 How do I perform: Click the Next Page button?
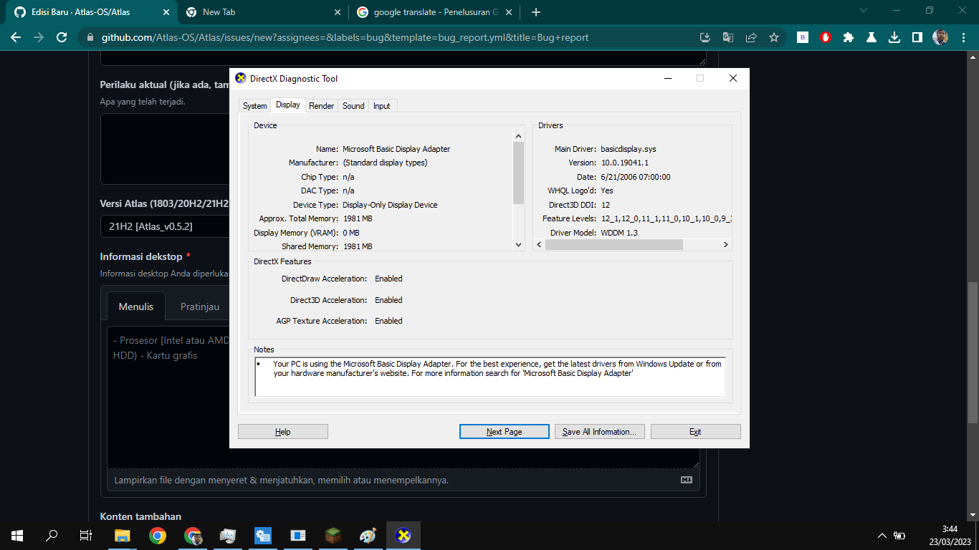pos(504,431)
